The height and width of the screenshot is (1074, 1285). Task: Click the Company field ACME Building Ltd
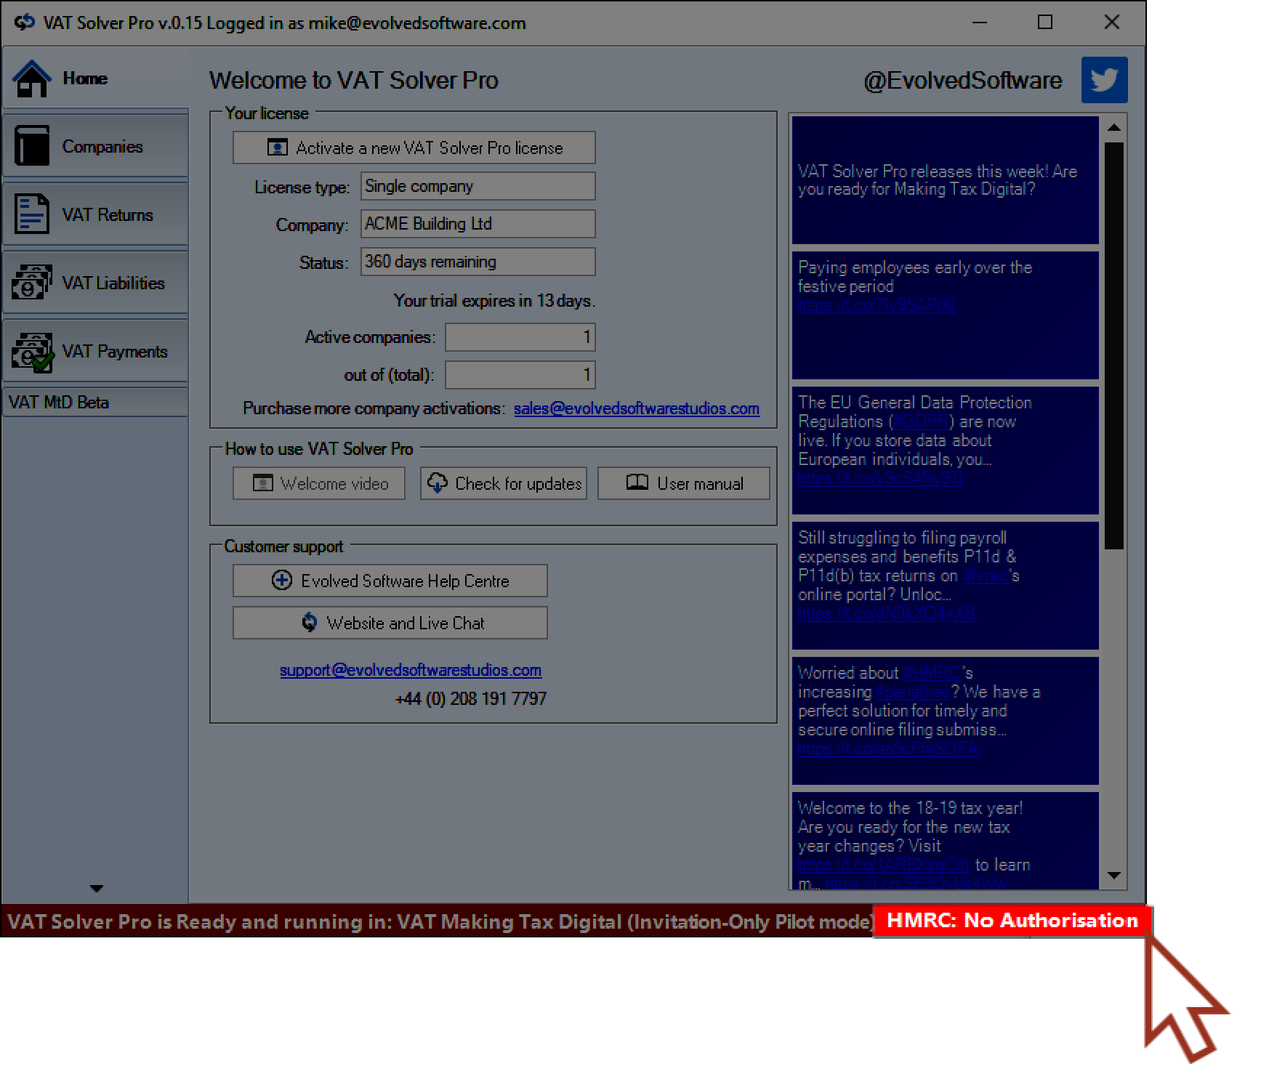[478, 224]
